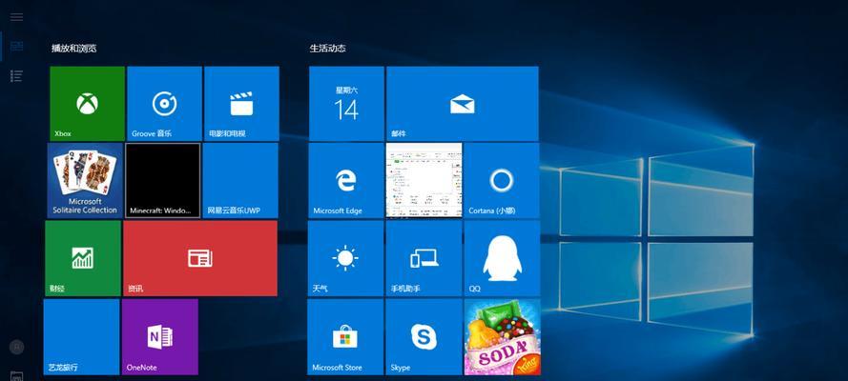Switch to the pinned tiles view
The width and height of the screenshot is (848, 381).
click(x=16, y=46)
